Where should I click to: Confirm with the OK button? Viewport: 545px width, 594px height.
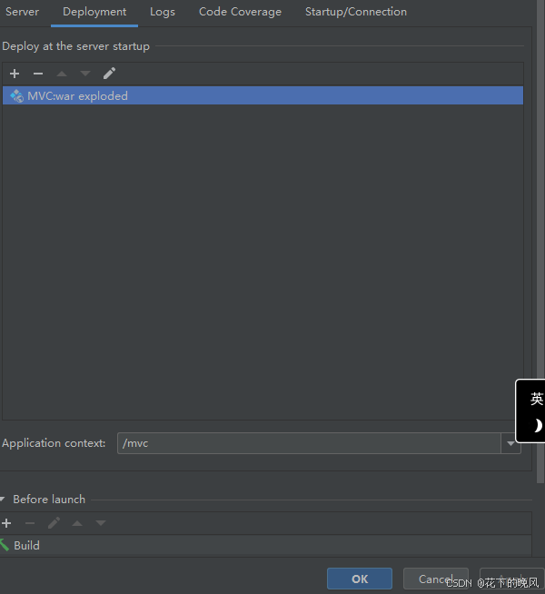click(x=360, y=579)
